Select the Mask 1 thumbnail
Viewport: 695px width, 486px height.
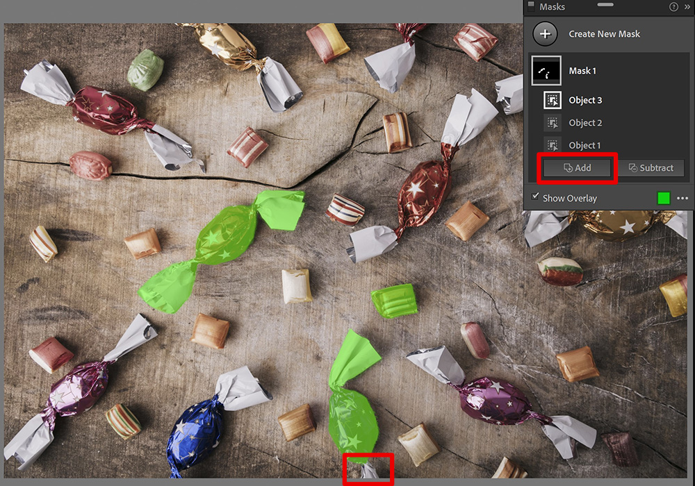tap(546, 70)
